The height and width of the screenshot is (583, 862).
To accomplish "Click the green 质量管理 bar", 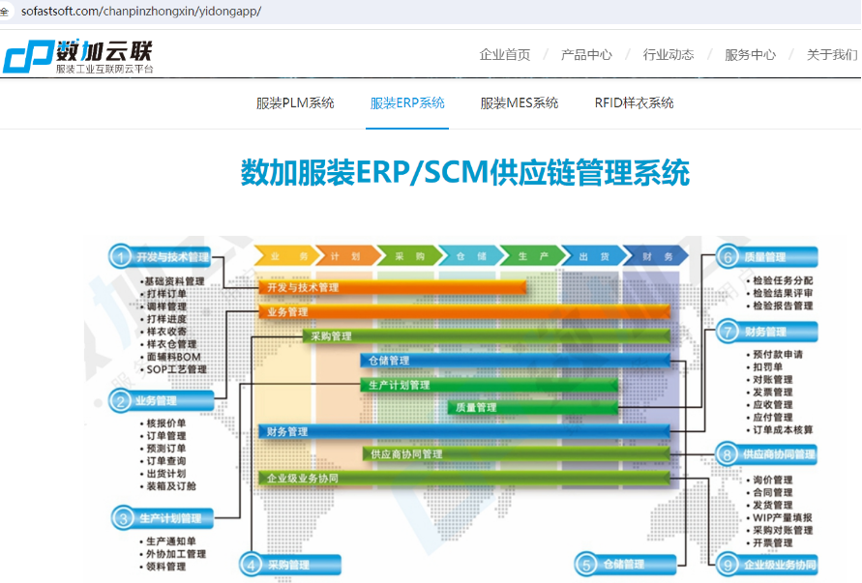I will click(533, 407).
